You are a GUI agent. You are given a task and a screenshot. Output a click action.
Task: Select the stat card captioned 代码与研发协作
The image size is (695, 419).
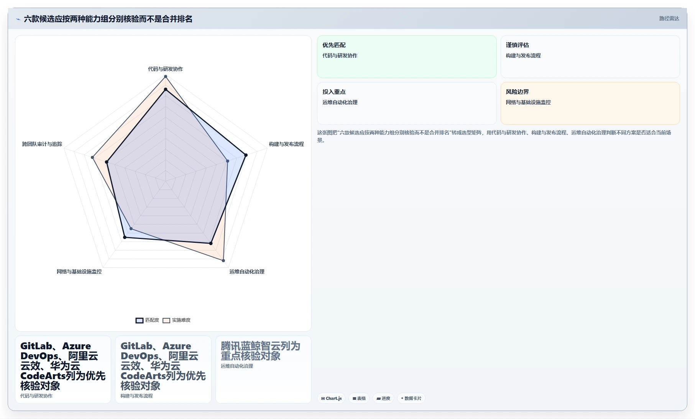click(x=63, y=370)
